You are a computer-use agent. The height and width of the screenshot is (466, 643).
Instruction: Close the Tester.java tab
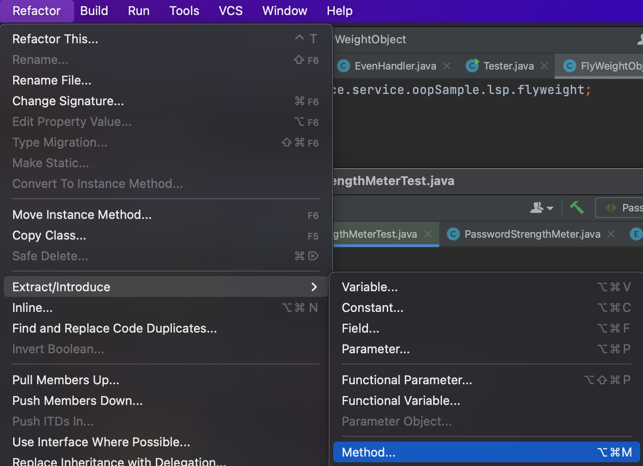[x=544, y=66]
